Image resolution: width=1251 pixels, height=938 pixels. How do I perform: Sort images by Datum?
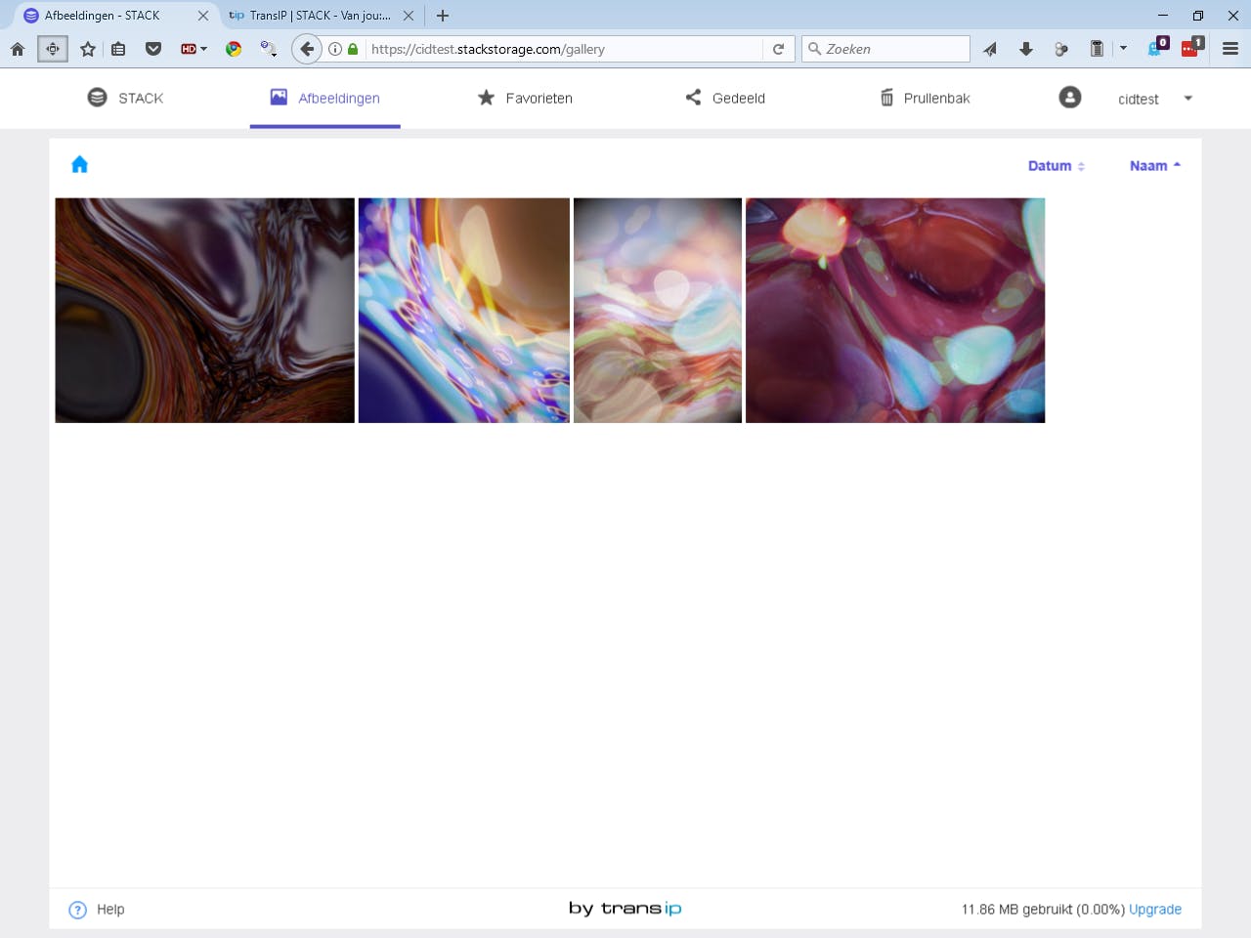click(1057, 166)
